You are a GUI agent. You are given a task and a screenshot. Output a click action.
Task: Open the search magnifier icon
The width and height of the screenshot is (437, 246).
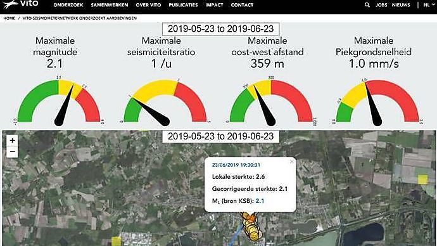coord(367,5)
